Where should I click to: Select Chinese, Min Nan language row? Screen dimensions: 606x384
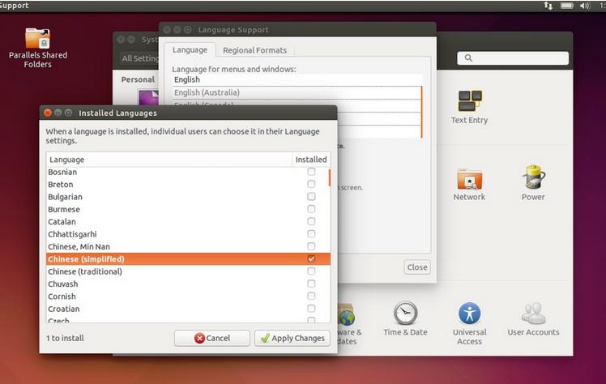pyautogui.click(x=188, y=246)
